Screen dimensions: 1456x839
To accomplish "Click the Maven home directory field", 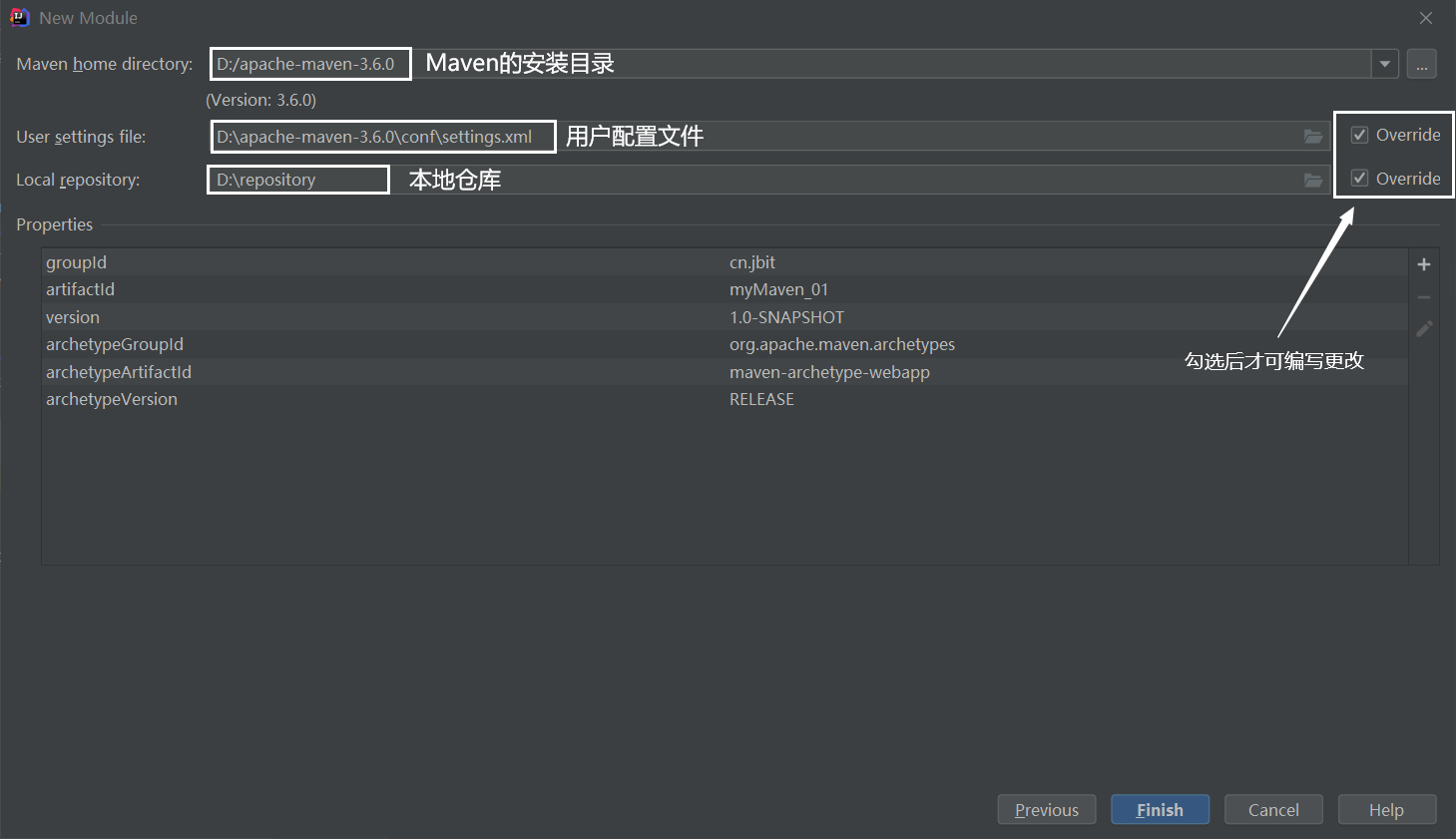I will point(789,64).
